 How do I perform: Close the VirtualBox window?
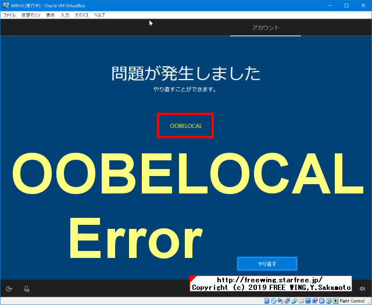click(363, 5)
